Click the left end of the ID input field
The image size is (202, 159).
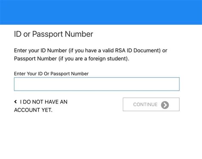[x=18, y=84]
